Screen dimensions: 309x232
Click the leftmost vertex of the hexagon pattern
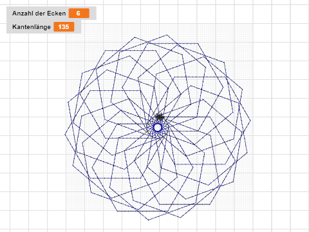(x=65, y=135)
